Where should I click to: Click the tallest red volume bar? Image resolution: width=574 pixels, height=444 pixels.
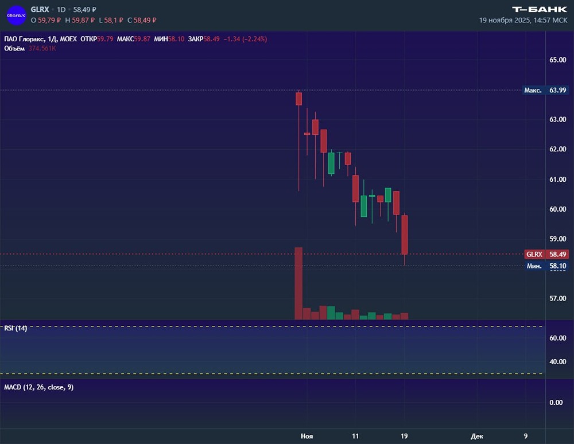(298, 283)
